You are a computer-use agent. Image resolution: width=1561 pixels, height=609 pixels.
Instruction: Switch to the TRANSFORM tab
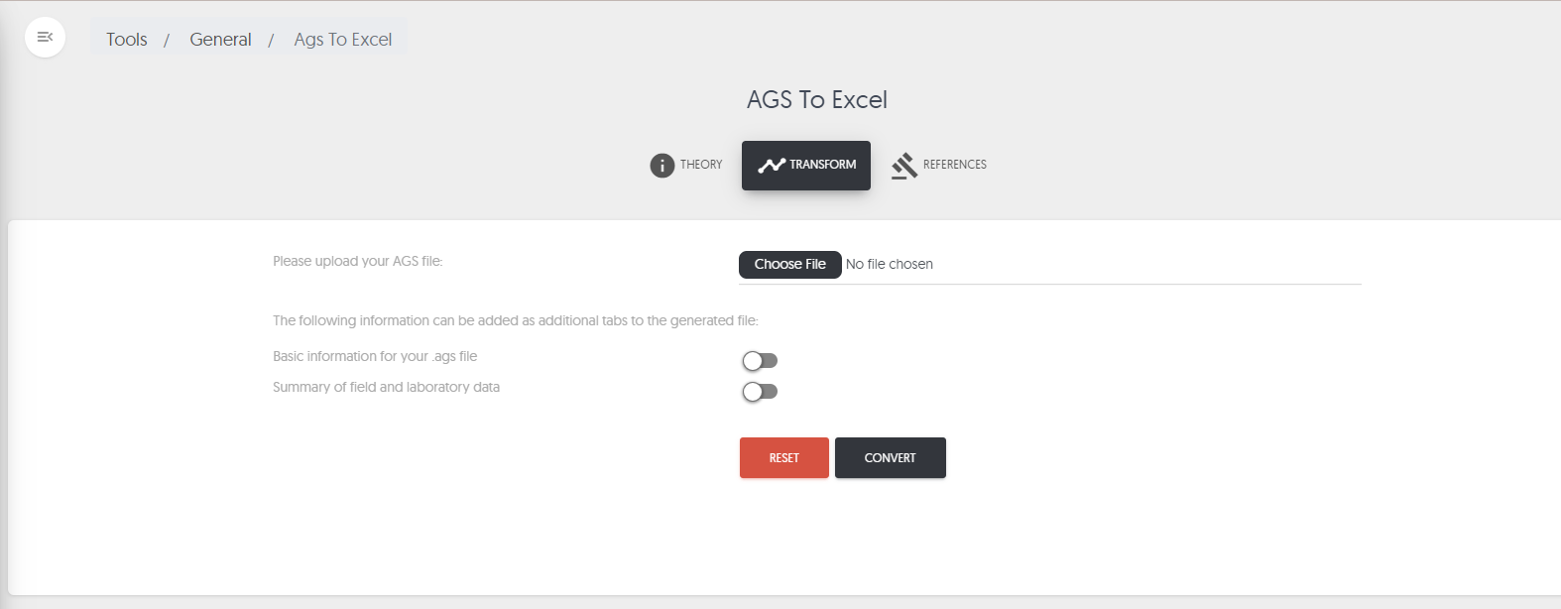tap(822, 165)
